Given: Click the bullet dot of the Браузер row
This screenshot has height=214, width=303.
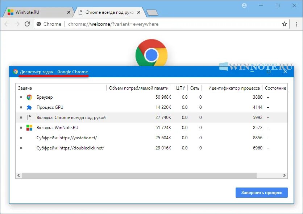Looking at the screenshot, I should click(21, 97).
